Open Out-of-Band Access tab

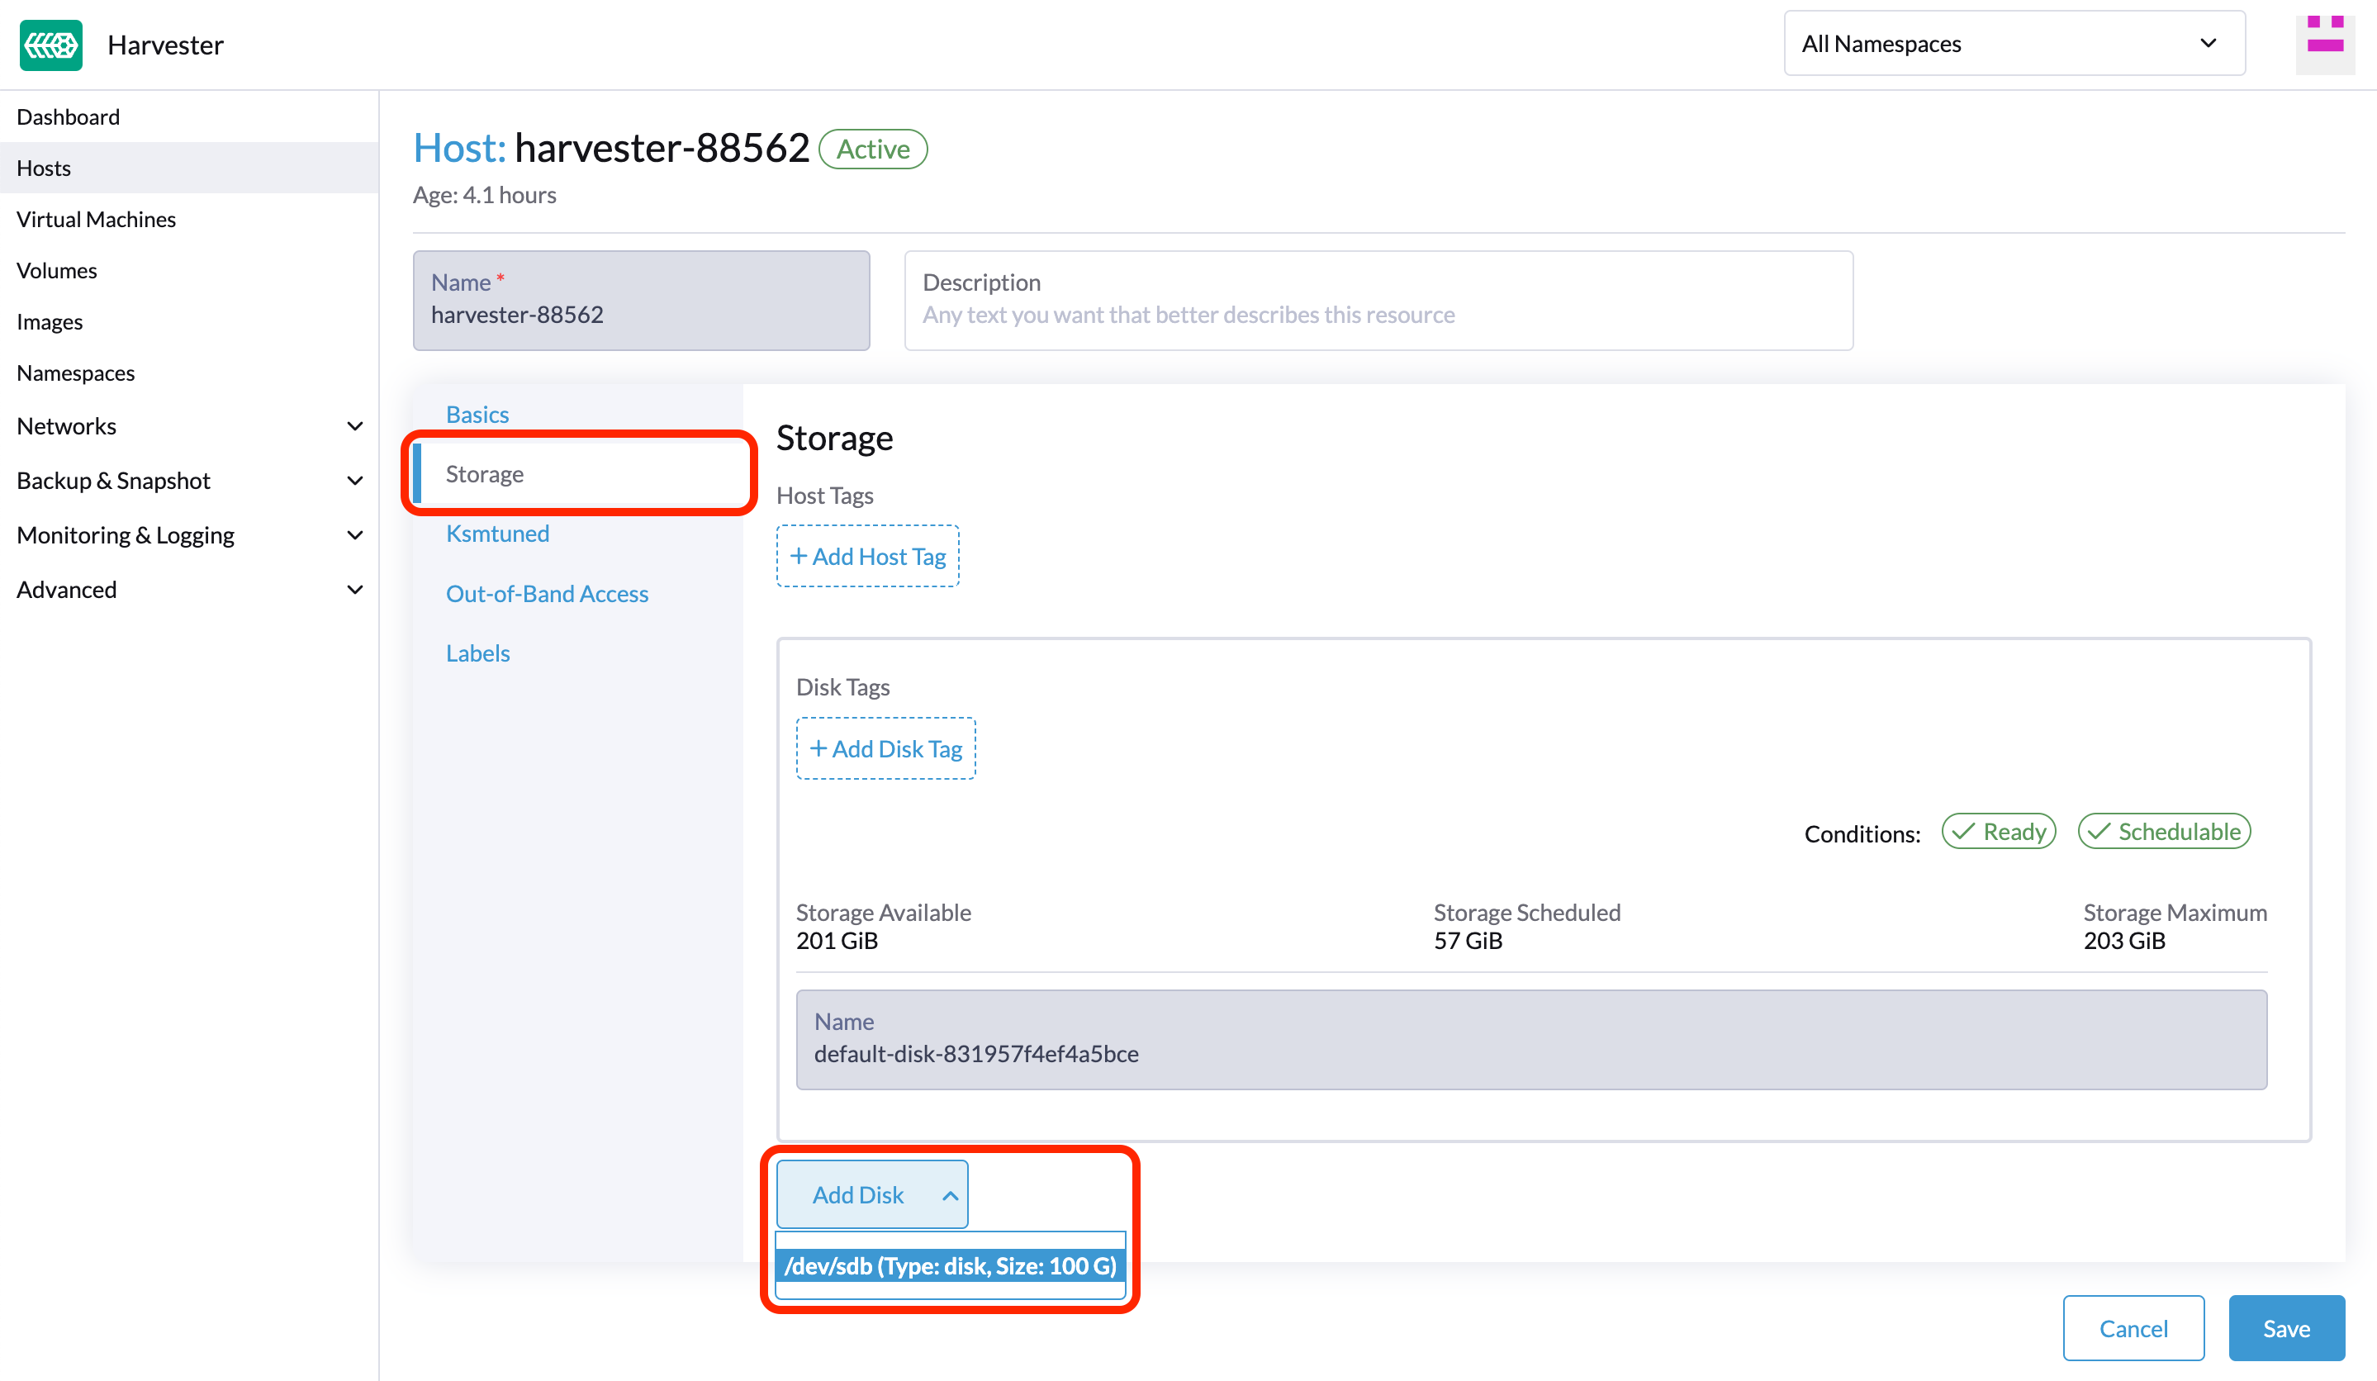click(x=547, y=593)
